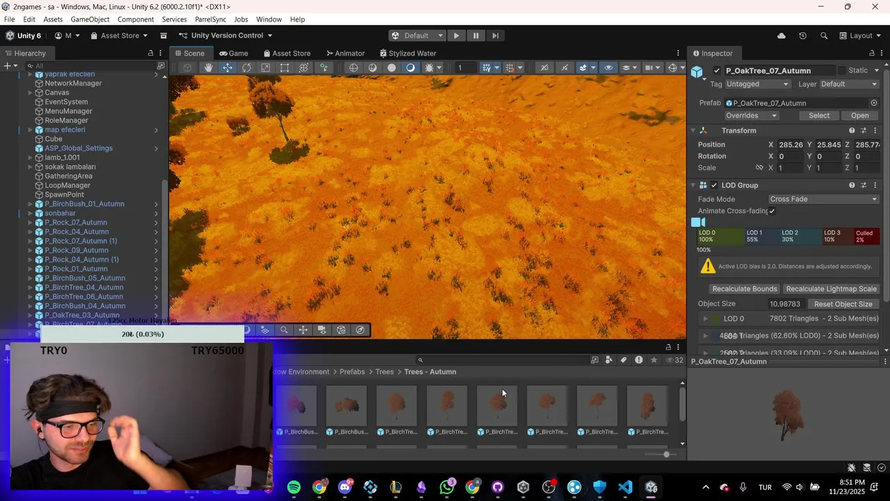Click the prefab Select button
This screenshot has width=890, height=501.
819,116
